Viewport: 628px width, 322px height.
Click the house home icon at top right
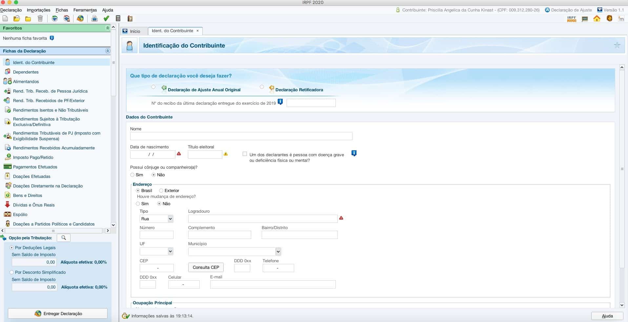(x=597, y=19)
